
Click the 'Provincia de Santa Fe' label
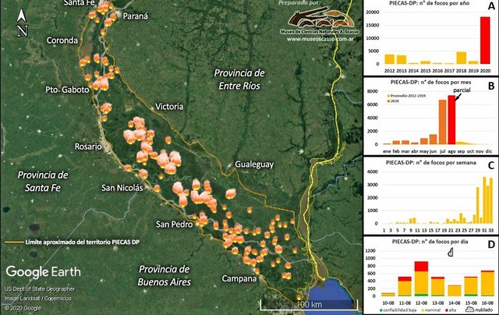pyautogui.click(x=43, y=182)
